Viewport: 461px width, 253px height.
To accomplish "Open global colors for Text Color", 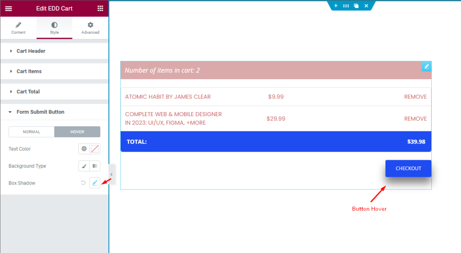I will tap(84, 149).
